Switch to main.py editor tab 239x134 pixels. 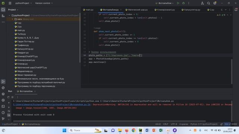[x=88, y=10]
